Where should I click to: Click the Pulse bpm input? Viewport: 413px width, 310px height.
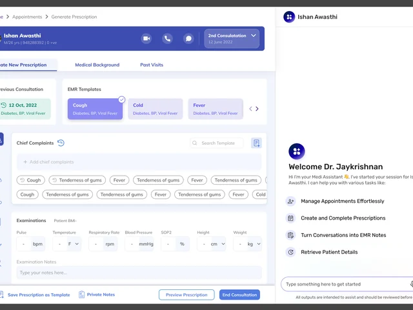click(30, 244)
